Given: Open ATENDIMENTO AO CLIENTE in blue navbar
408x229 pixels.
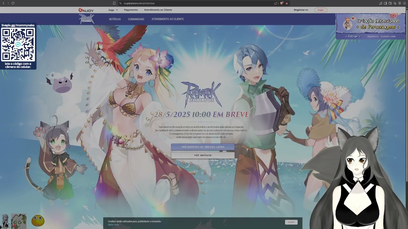Looking at the screenshot, I should pyautogui.click(x=168, y=19).
